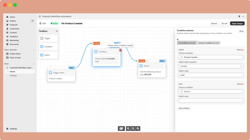Screen dimensions: 250x140
Task: Open Marketing in the sidebar
Action: [x=14, y=40]
